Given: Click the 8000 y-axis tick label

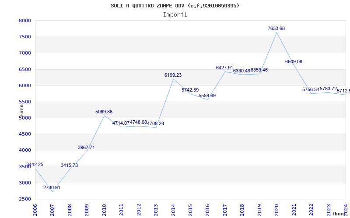Looking at the screenshot, I should (x=25, y=20).
